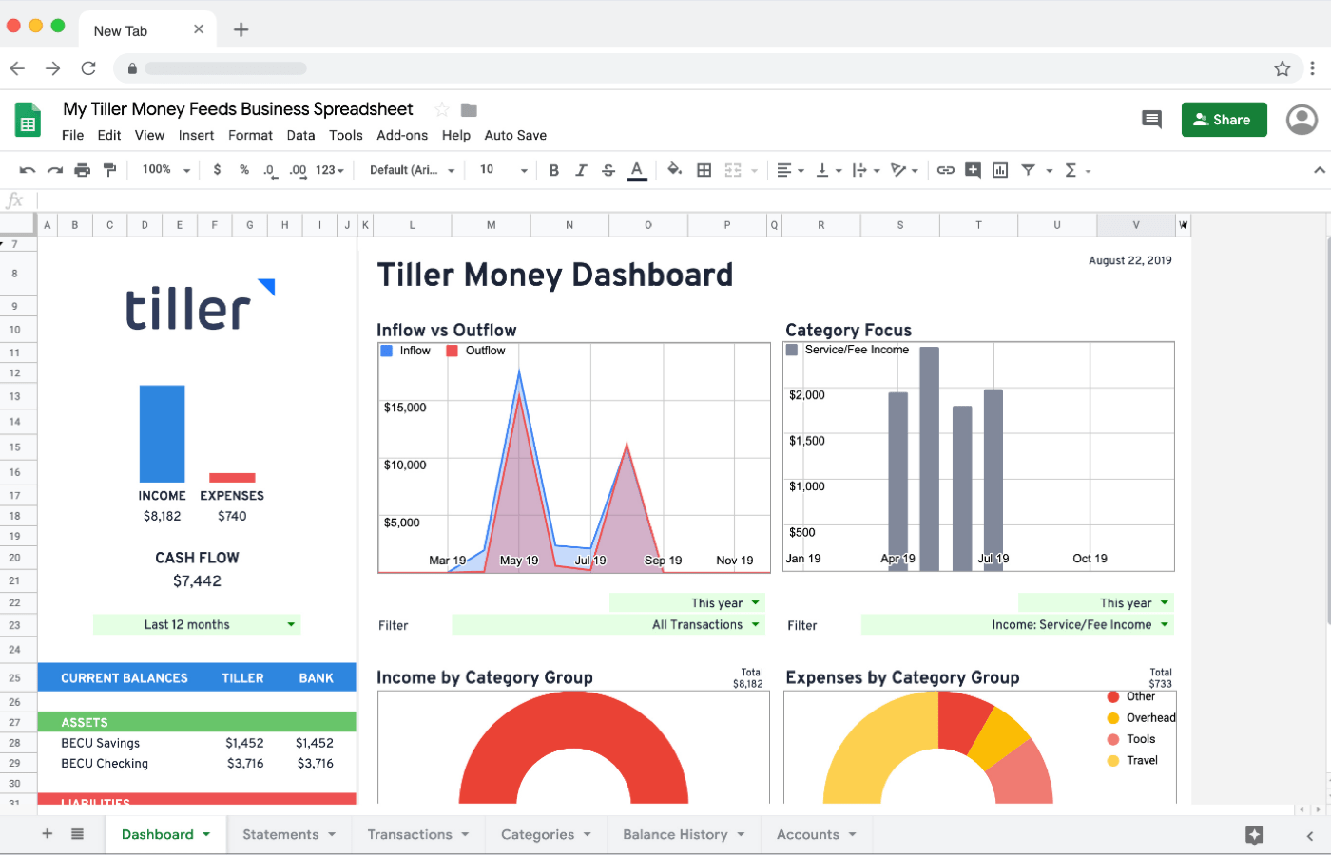Select the paint format tool

pos(109,170)
